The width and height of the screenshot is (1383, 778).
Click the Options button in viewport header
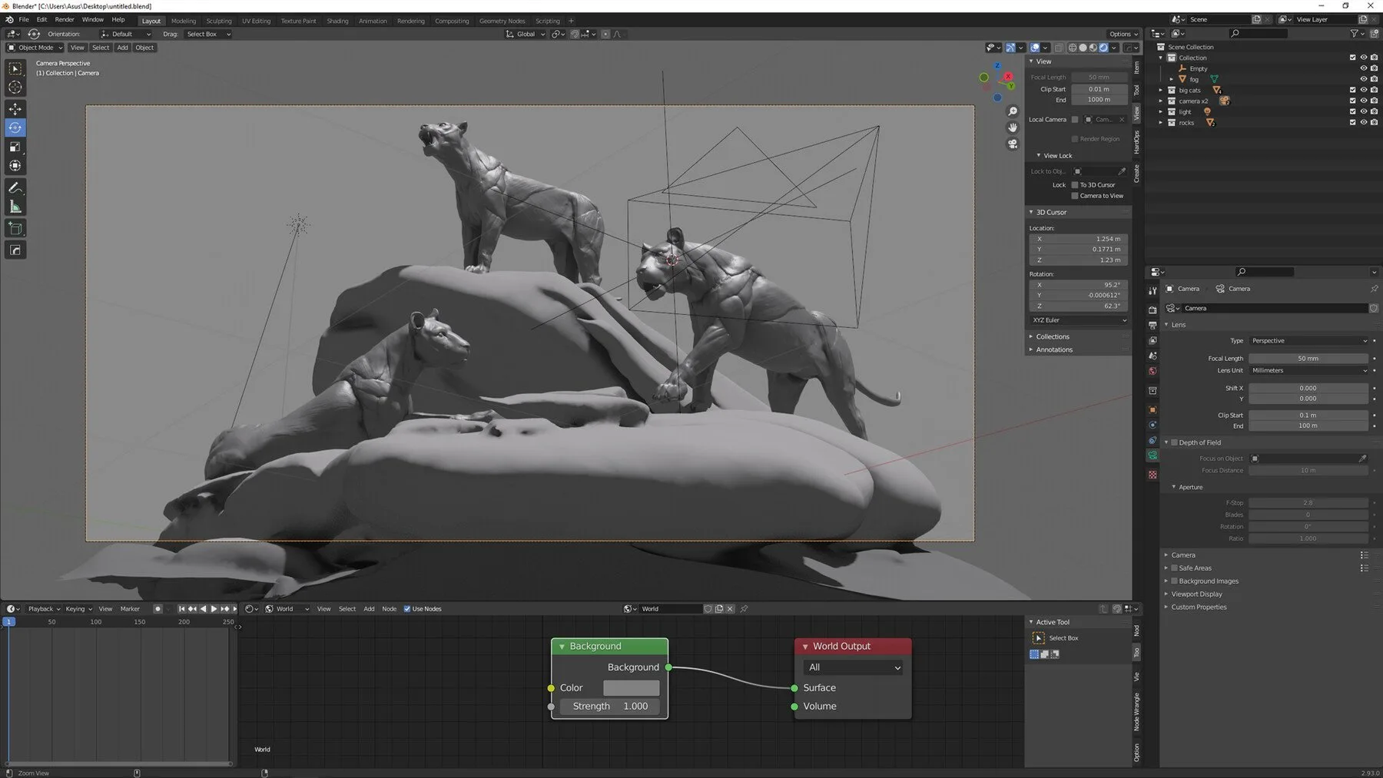1123,34
